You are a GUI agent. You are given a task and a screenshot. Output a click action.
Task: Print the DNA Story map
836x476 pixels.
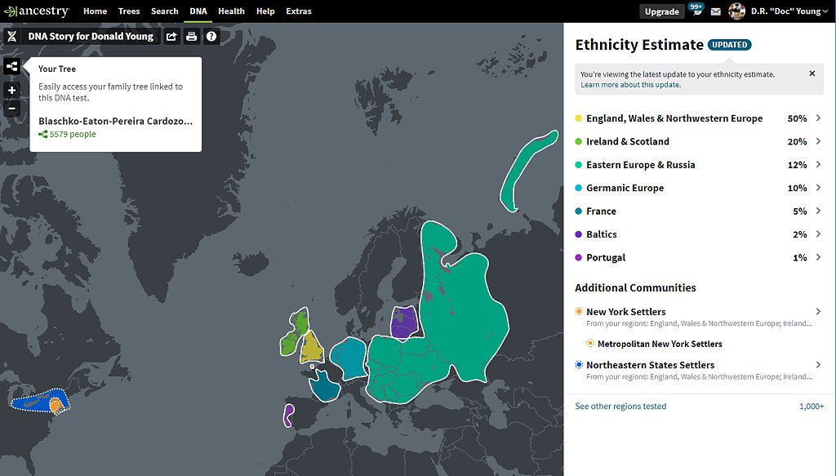[191, 36]
